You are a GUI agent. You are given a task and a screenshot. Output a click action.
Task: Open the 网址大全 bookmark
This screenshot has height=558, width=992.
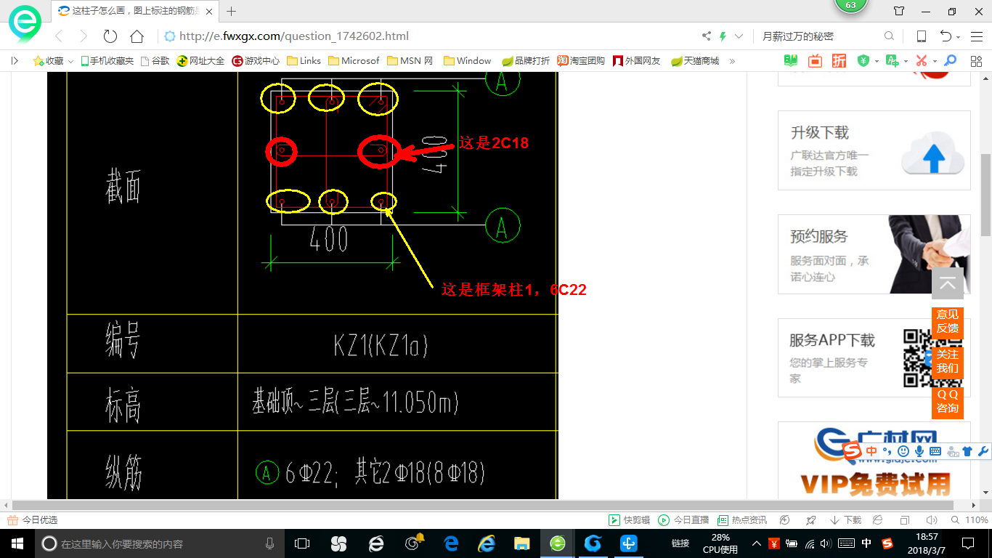pyautogui.click(x=201, y=61)
